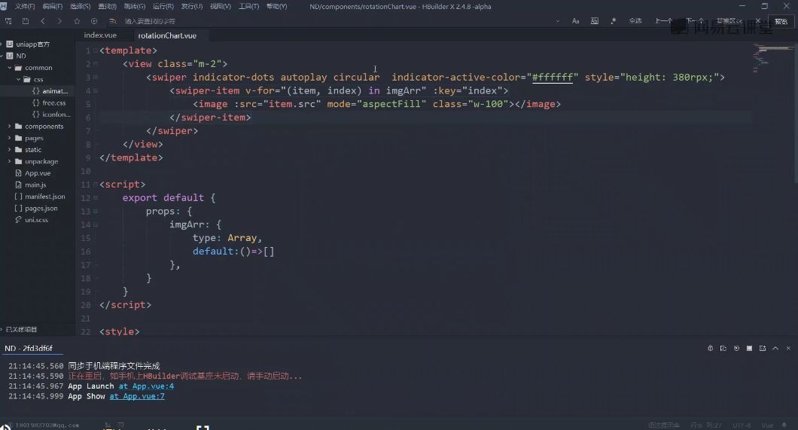Click the save file icon in toolbar
Image resolution: width=798 pixels, height=430 pixels.
[x=26, y=21]
